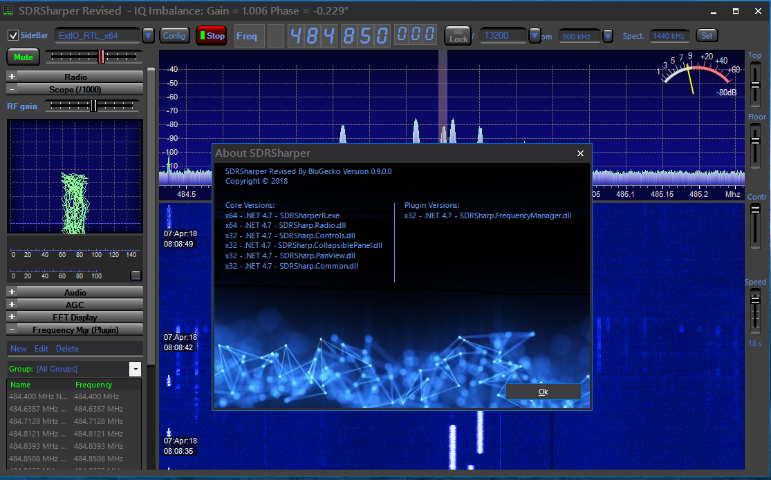The image size is (771, 480).
Task: Open the Group All Groups dropdown
Action: pyautogui.click(x=135, y=369)
